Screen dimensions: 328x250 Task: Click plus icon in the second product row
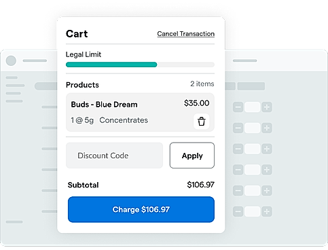[267, 128]
